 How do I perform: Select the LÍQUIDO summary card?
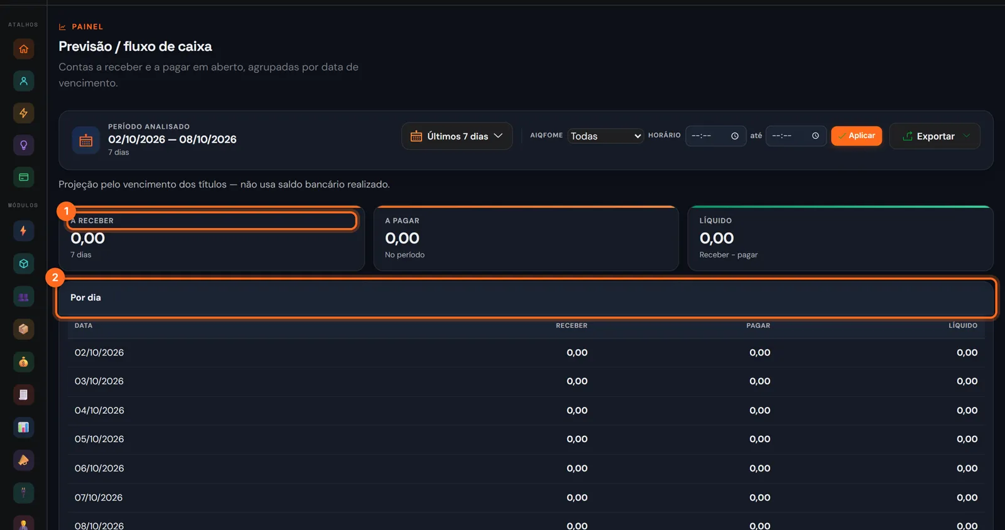(840, 239)
